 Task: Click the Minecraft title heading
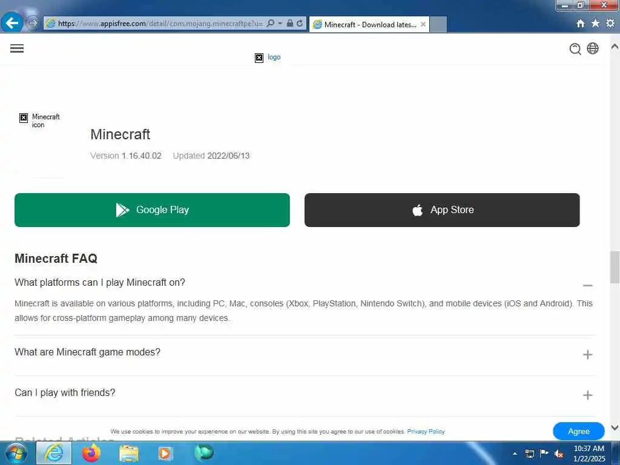click(120, 134)
